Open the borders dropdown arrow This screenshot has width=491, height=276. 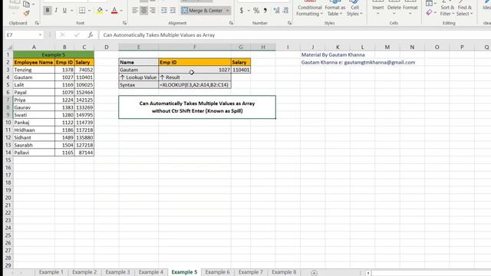tap(89, 11)
